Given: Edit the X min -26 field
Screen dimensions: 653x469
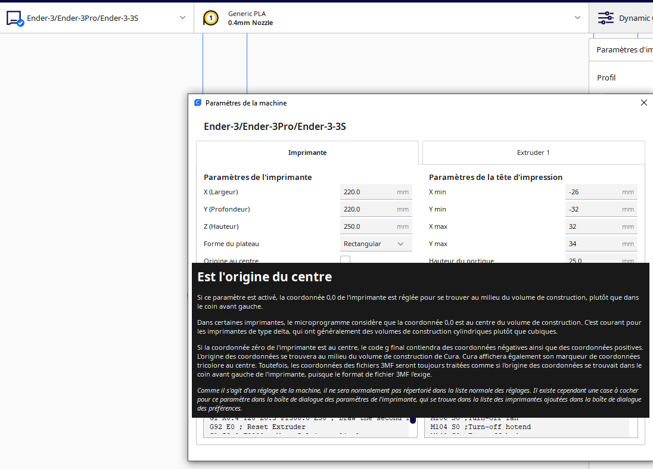Looking at the screenshot, I should click(x=601, y=192).
